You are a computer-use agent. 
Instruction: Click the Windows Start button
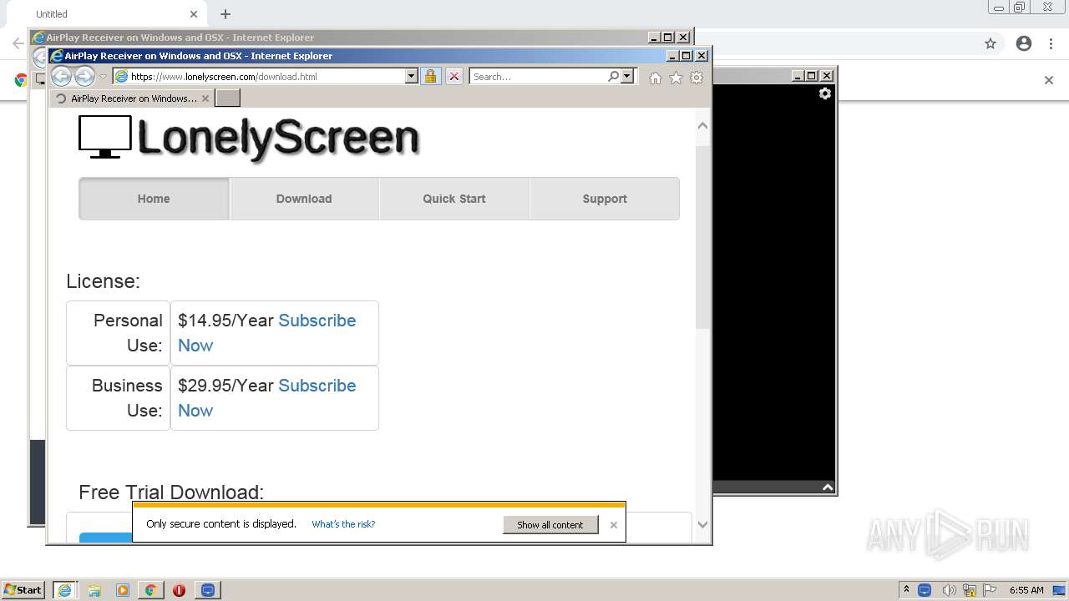pyautogui.click(x=23, y=589)
